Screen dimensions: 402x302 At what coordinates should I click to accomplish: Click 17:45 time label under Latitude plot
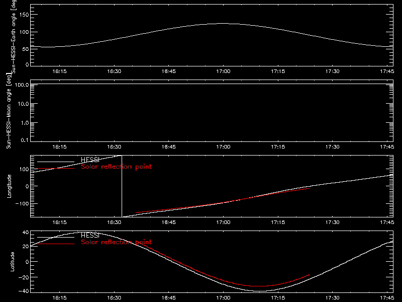pos(387,297)
